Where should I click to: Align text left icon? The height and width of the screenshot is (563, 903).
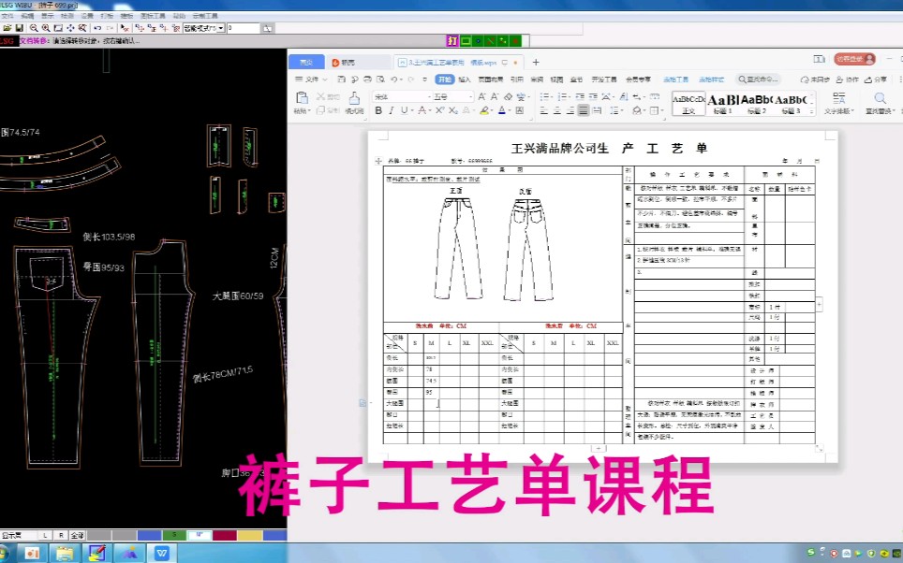(x=544, y=110)
